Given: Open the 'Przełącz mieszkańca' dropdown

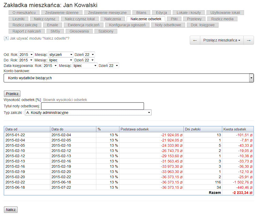Looking at the screenshot, I should tap(222, 40).
